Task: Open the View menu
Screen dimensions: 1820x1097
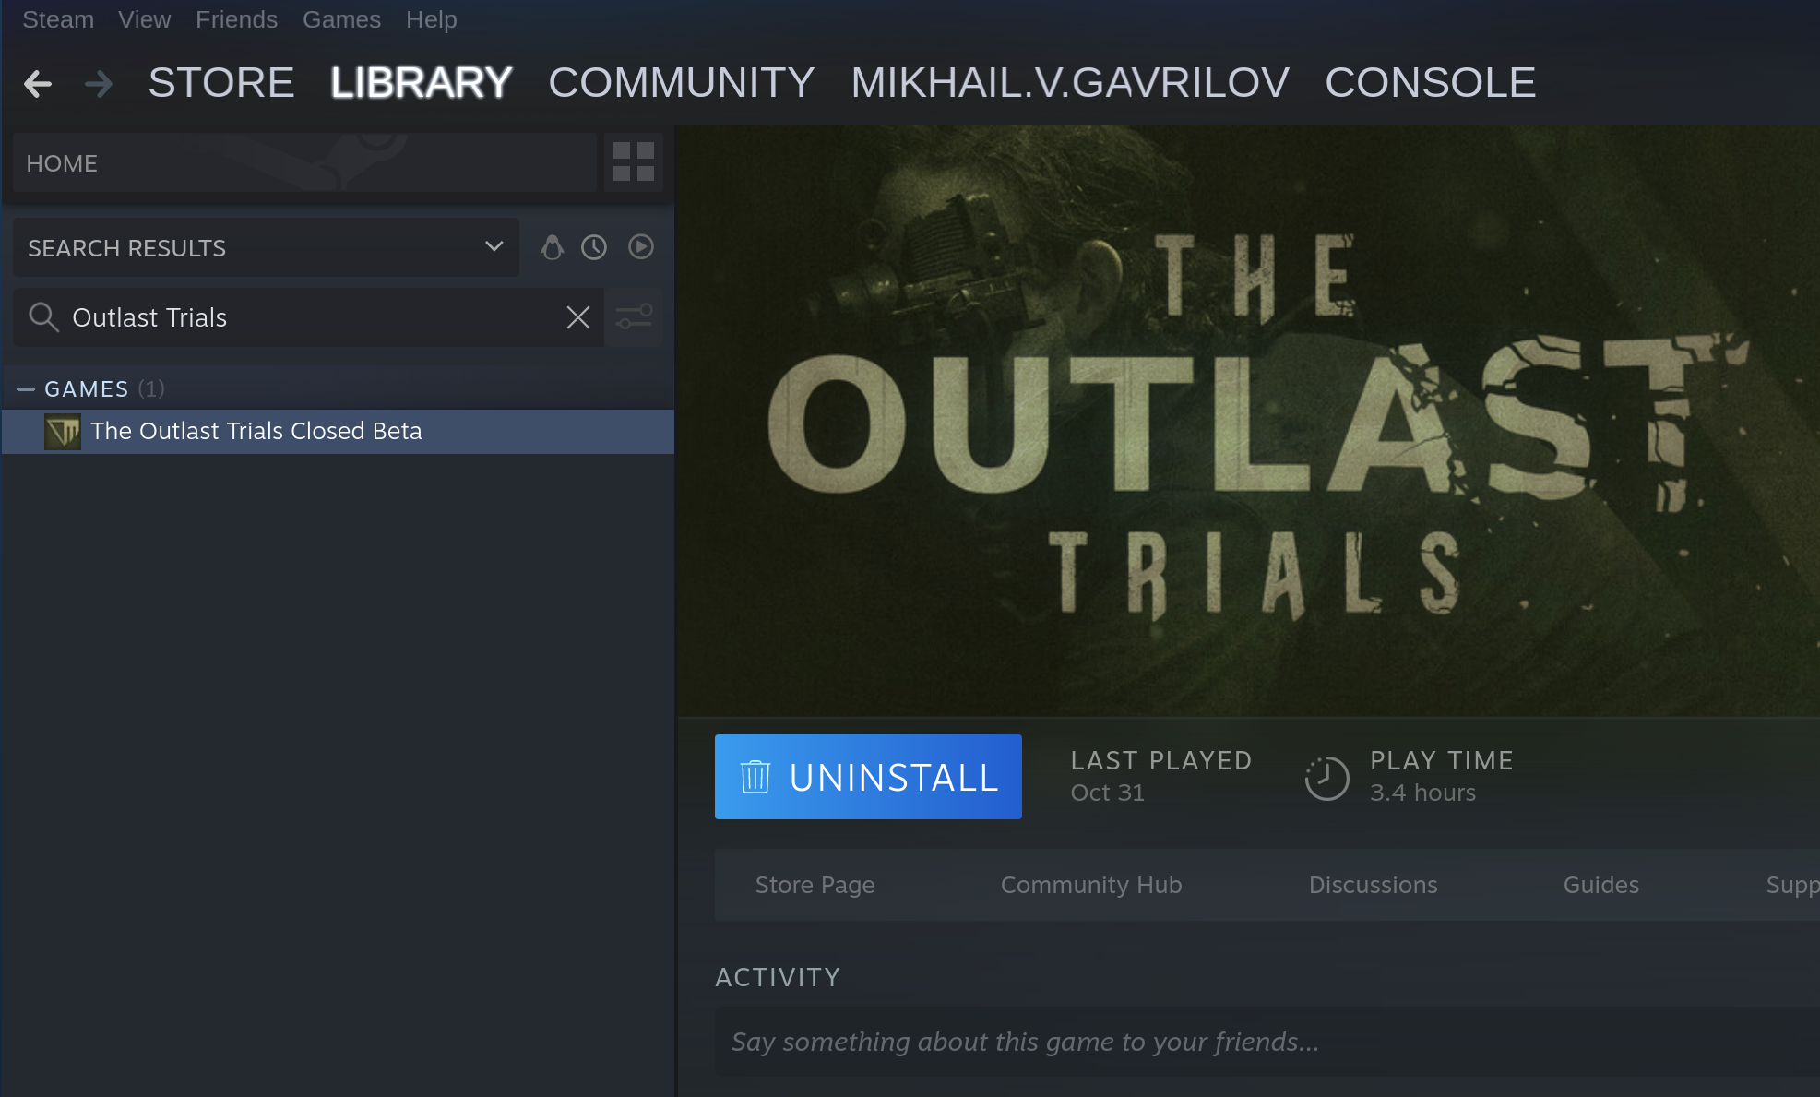Action: tap(145, 19)
